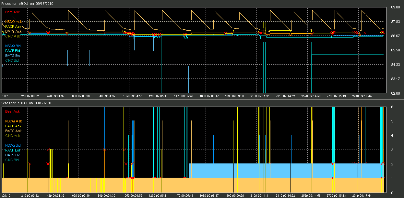This screenshot has height=198, width=404.
Task: Click the light blue bid size area
Action: (285, 171)
